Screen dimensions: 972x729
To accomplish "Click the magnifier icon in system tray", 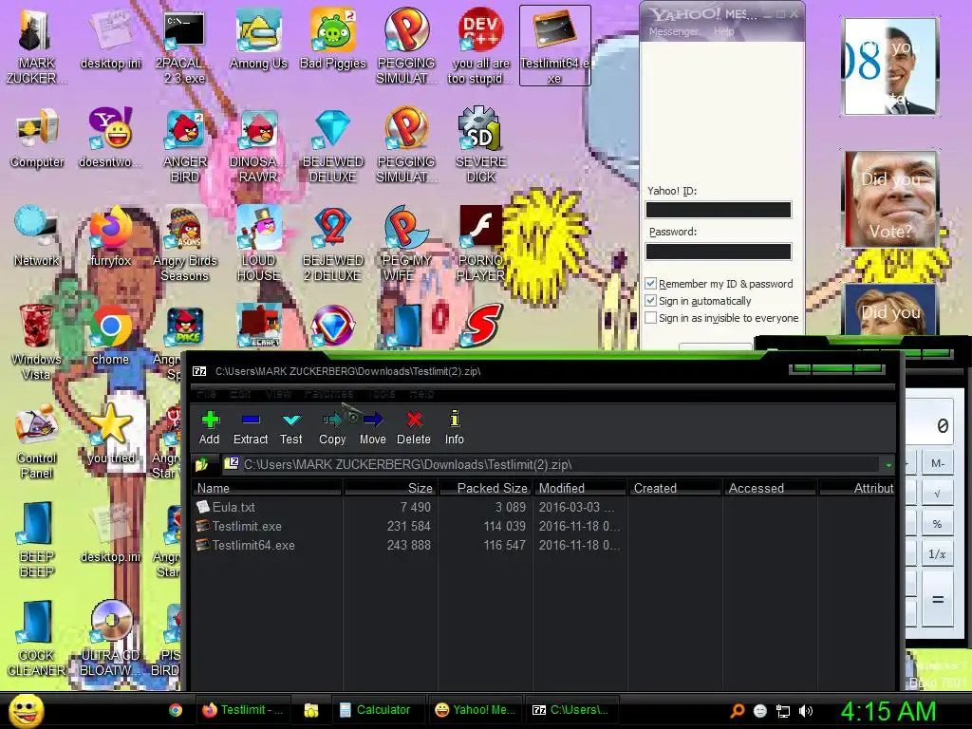I will tap(737, 711).
